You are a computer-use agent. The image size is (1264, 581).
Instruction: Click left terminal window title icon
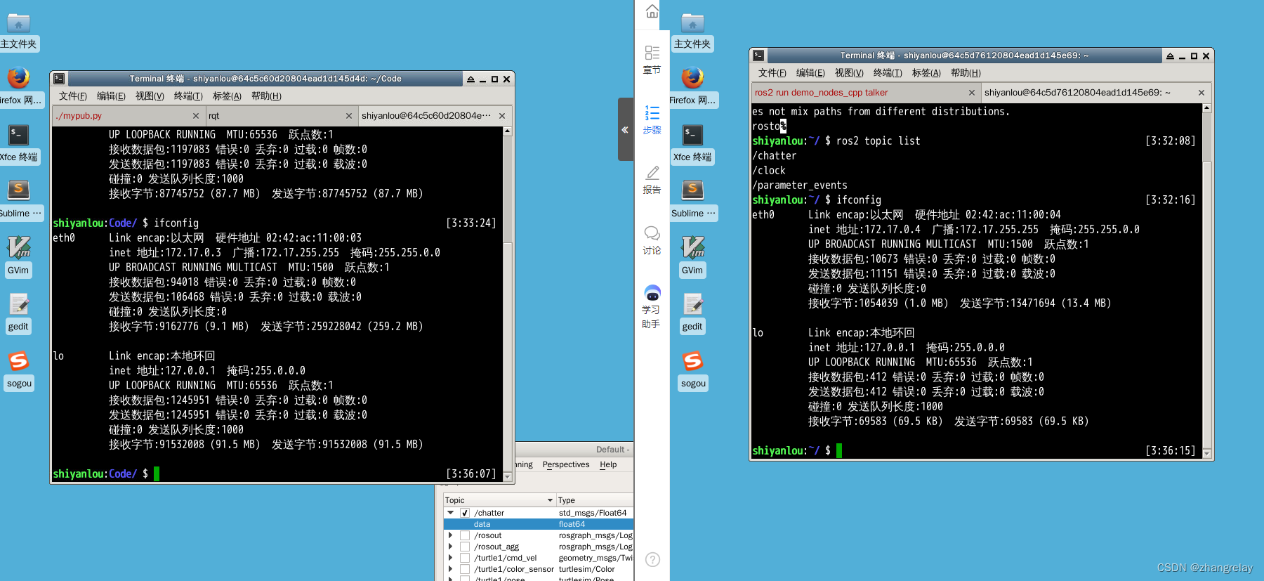pos(60,79)
